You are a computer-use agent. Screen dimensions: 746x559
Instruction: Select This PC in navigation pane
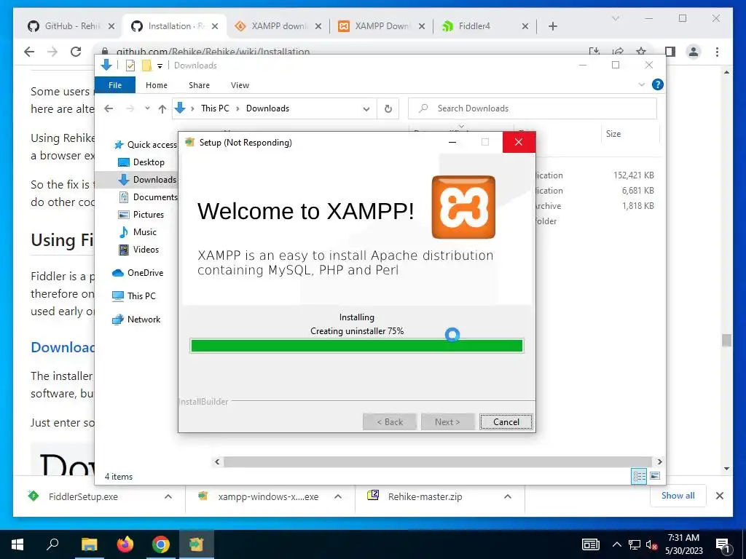(x=134, y=296)
